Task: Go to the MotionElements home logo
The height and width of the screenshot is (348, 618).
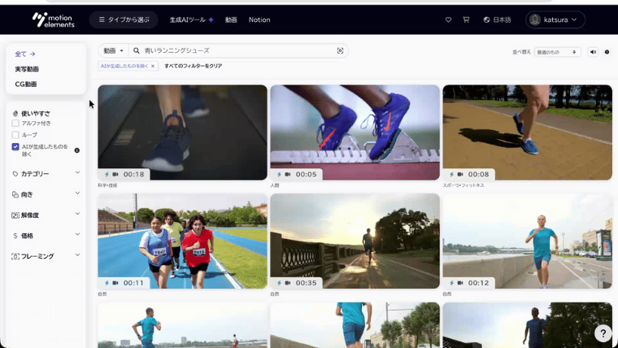Action: [52, 20]
